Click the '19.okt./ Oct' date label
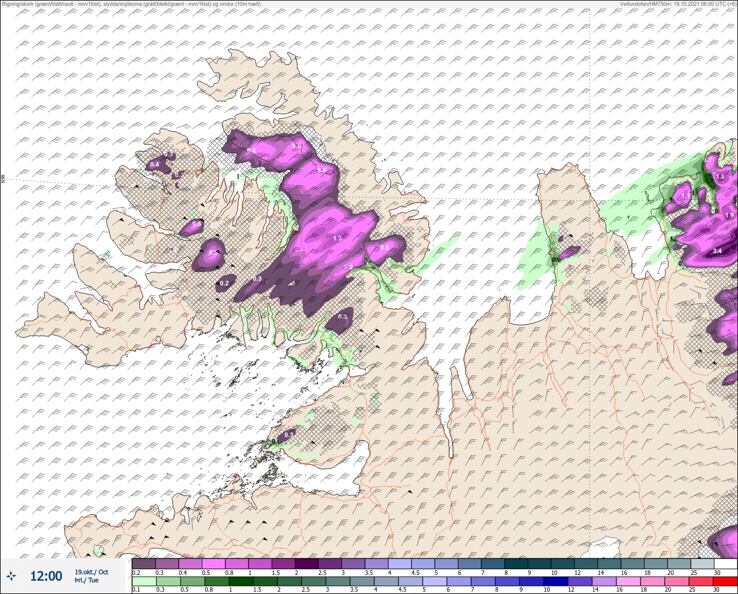 pyautogui.click(x=91, y=572)
